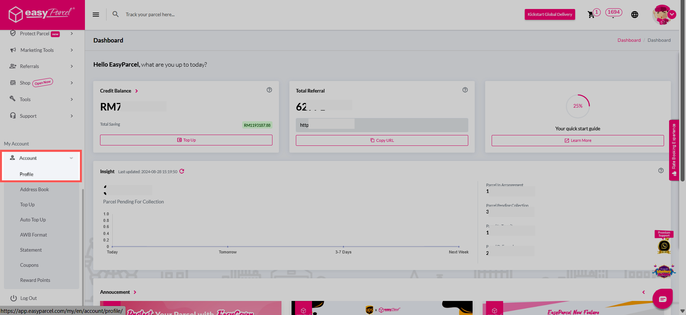The image size is (686, 315).
Task: Expand Tools submenu chevron
Action: (x=72, y=99)
